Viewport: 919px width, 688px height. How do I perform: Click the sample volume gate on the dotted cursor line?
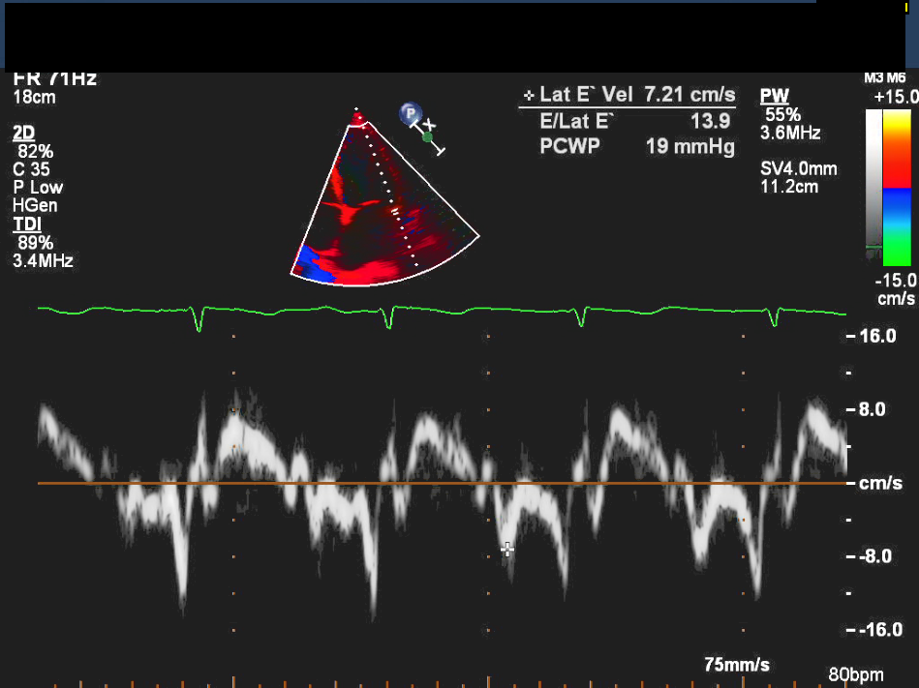coord(394,209)
